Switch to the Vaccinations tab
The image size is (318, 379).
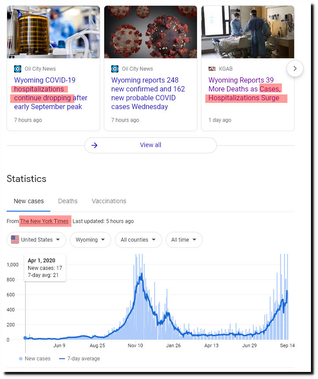pos(109,201)
